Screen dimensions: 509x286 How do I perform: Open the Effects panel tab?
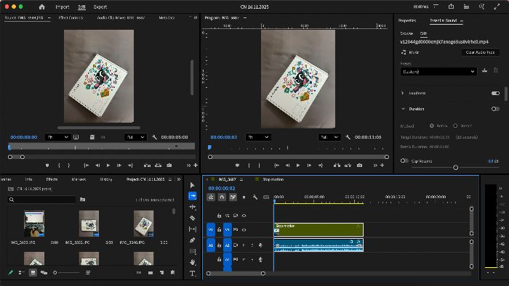[x=52, y=179]
